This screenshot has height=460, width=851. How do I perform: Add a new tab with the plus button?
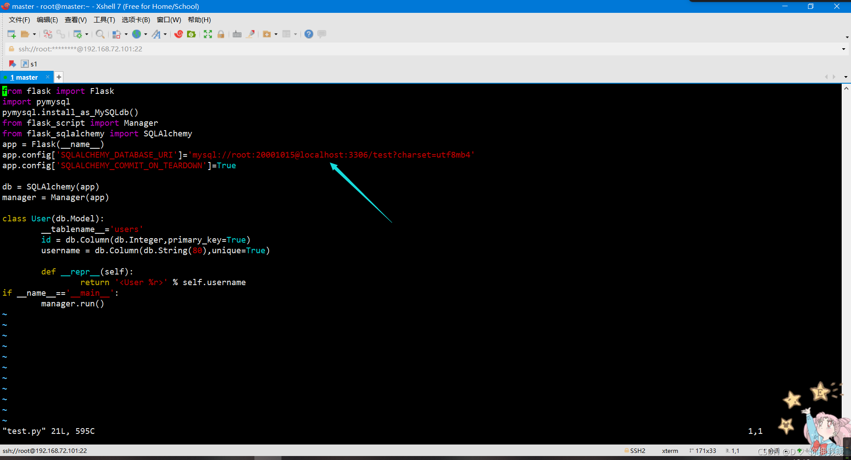pyautogui.click(x=58, y=77)
